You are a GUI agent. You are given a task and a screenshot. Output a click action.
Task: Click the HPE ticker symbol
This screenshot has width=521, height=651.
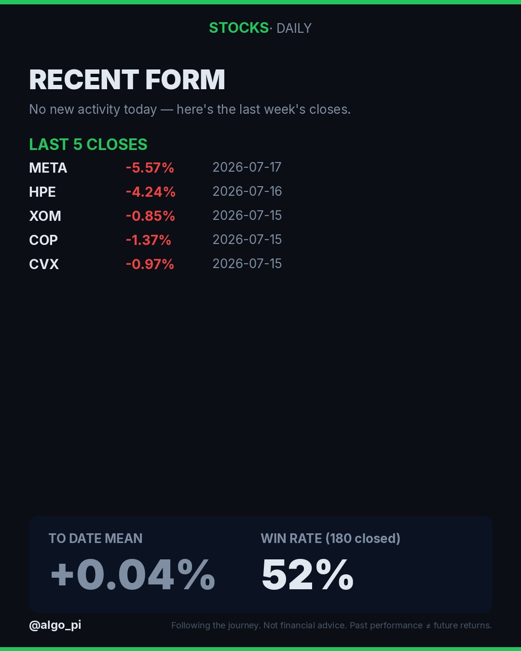click(42, 191)
